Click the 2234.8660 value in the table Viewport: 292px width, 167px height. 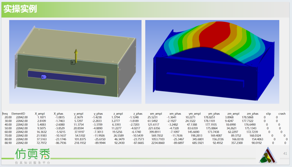(158, 143)
